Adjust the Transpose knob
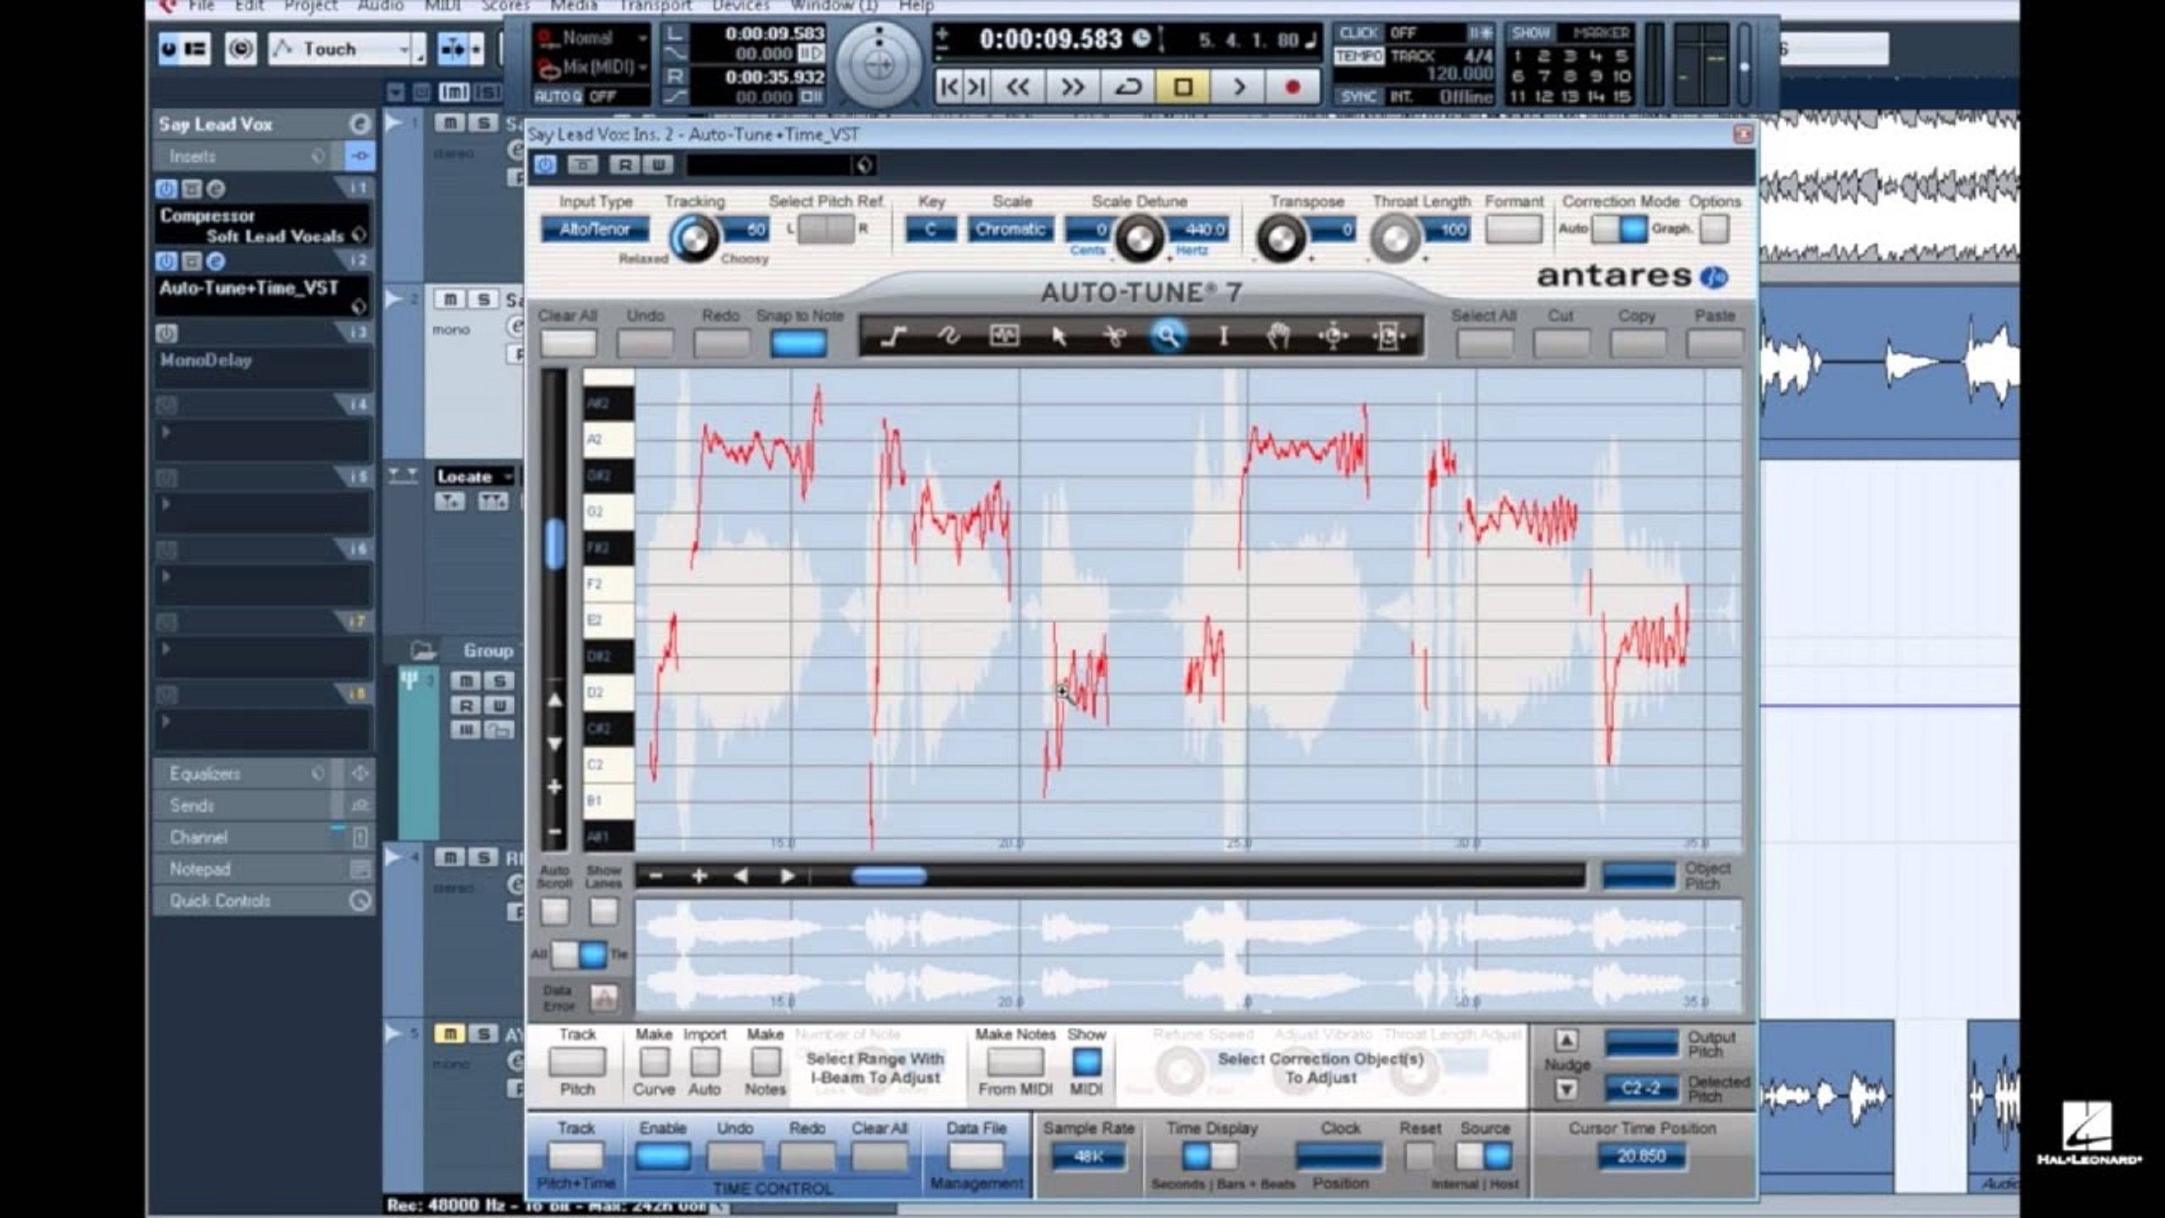 (1280, 239)
